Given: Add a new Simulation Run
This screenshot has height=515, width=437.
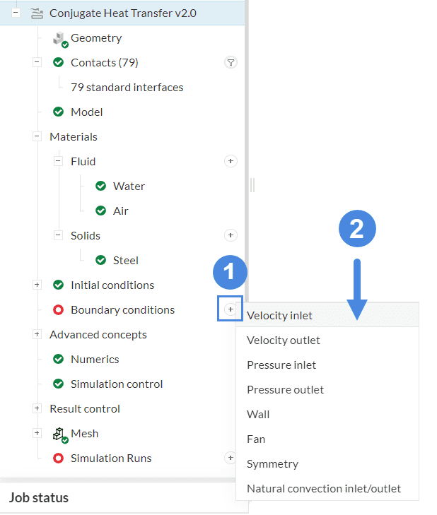Looking at the screenshot, I should (x=231, y=458).
